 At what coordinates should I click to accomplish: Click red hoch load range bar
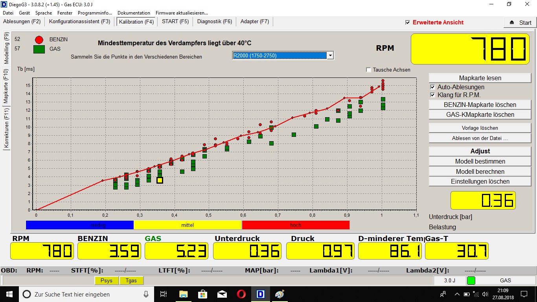(296, 225)
